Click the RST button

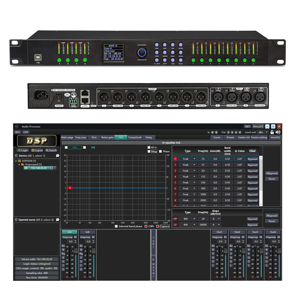click(x=17, y=132)
